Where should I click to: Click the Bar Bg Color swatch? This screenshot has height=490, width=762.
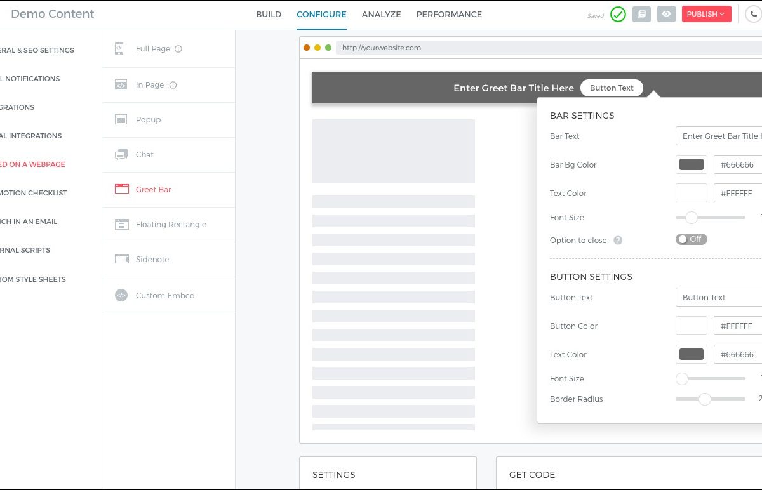tap(692, 165)
